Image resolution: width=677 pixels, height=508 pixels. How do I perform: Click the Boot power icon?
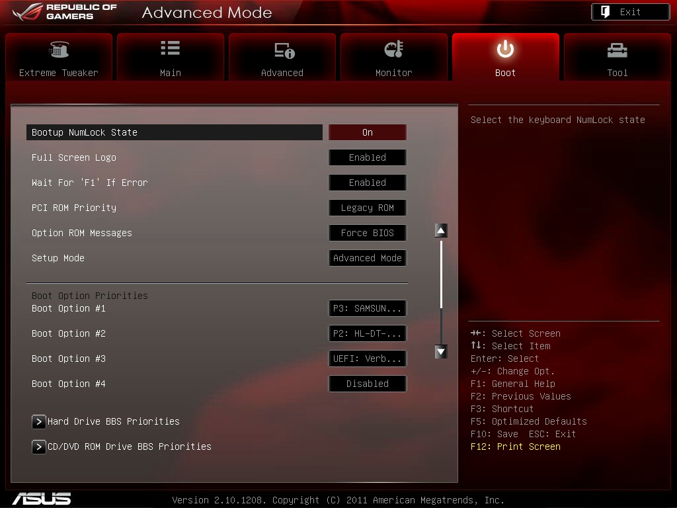coord(505,49)
